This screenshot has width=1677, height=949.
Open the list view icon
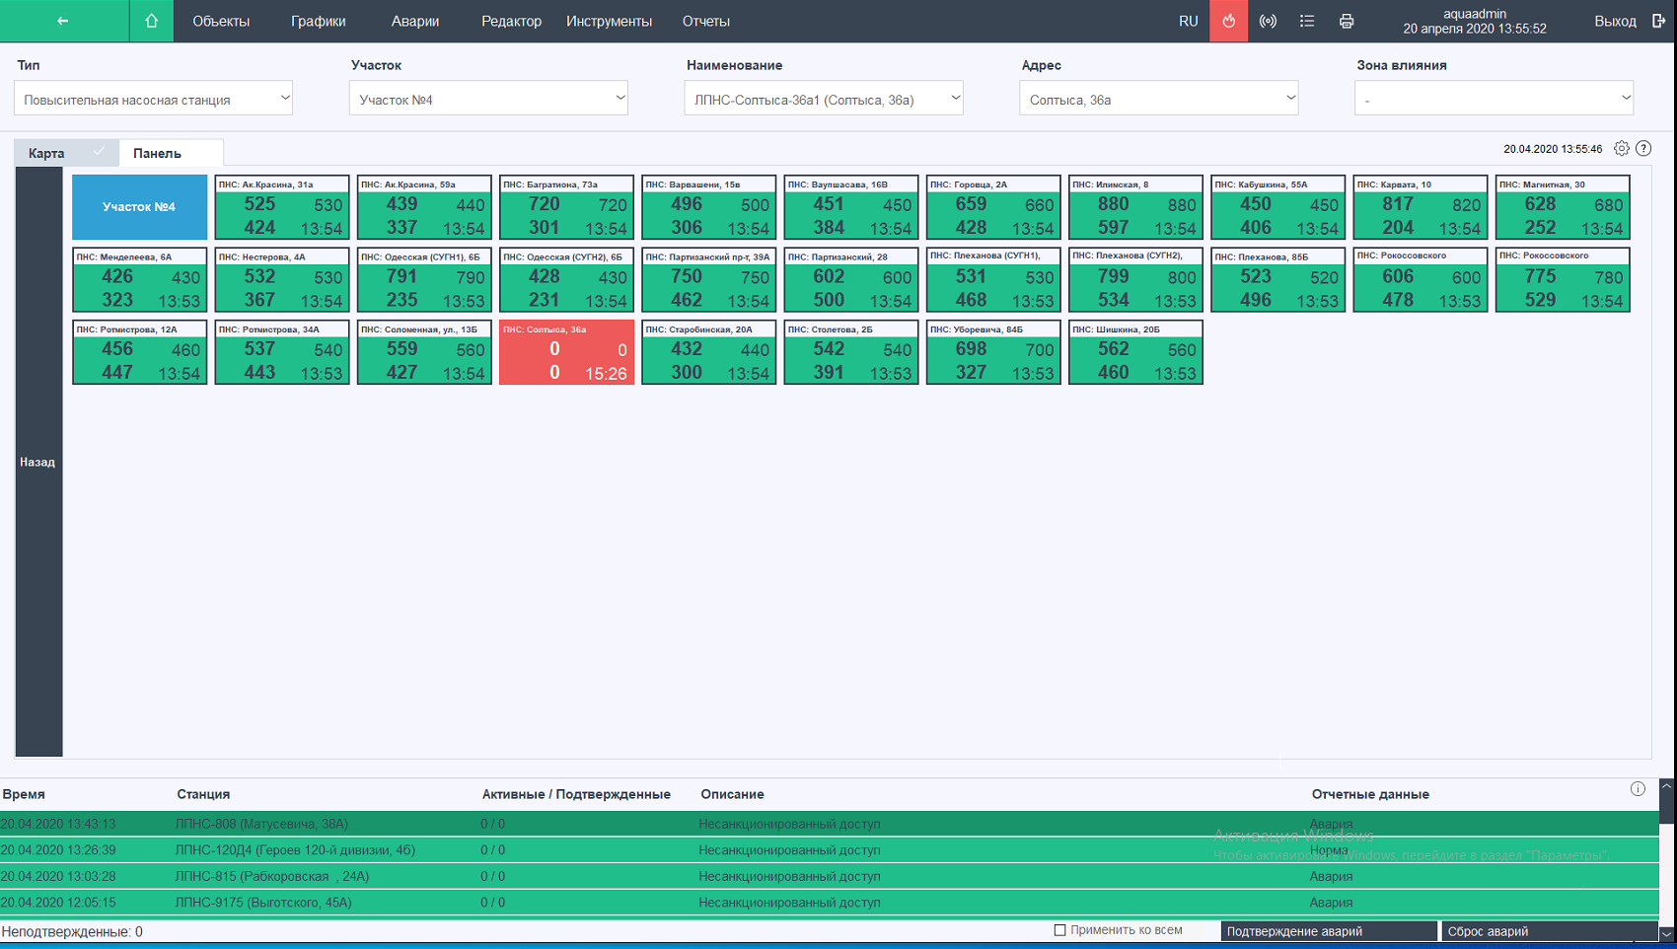tap(1307, 21)
